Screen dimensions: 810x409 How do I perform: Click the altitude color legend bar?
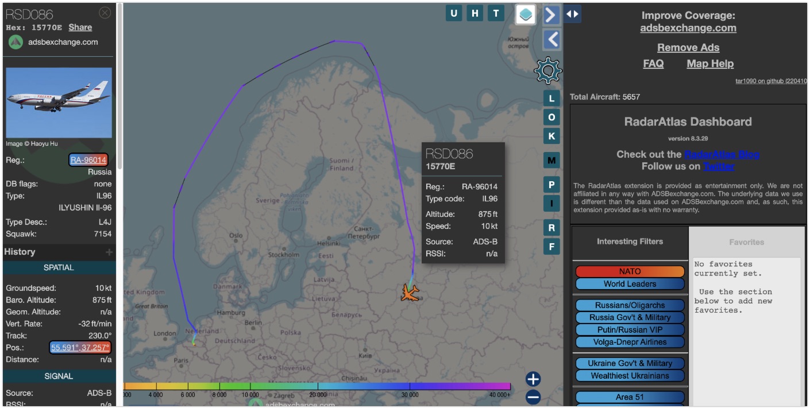click(x=317, y=387)
